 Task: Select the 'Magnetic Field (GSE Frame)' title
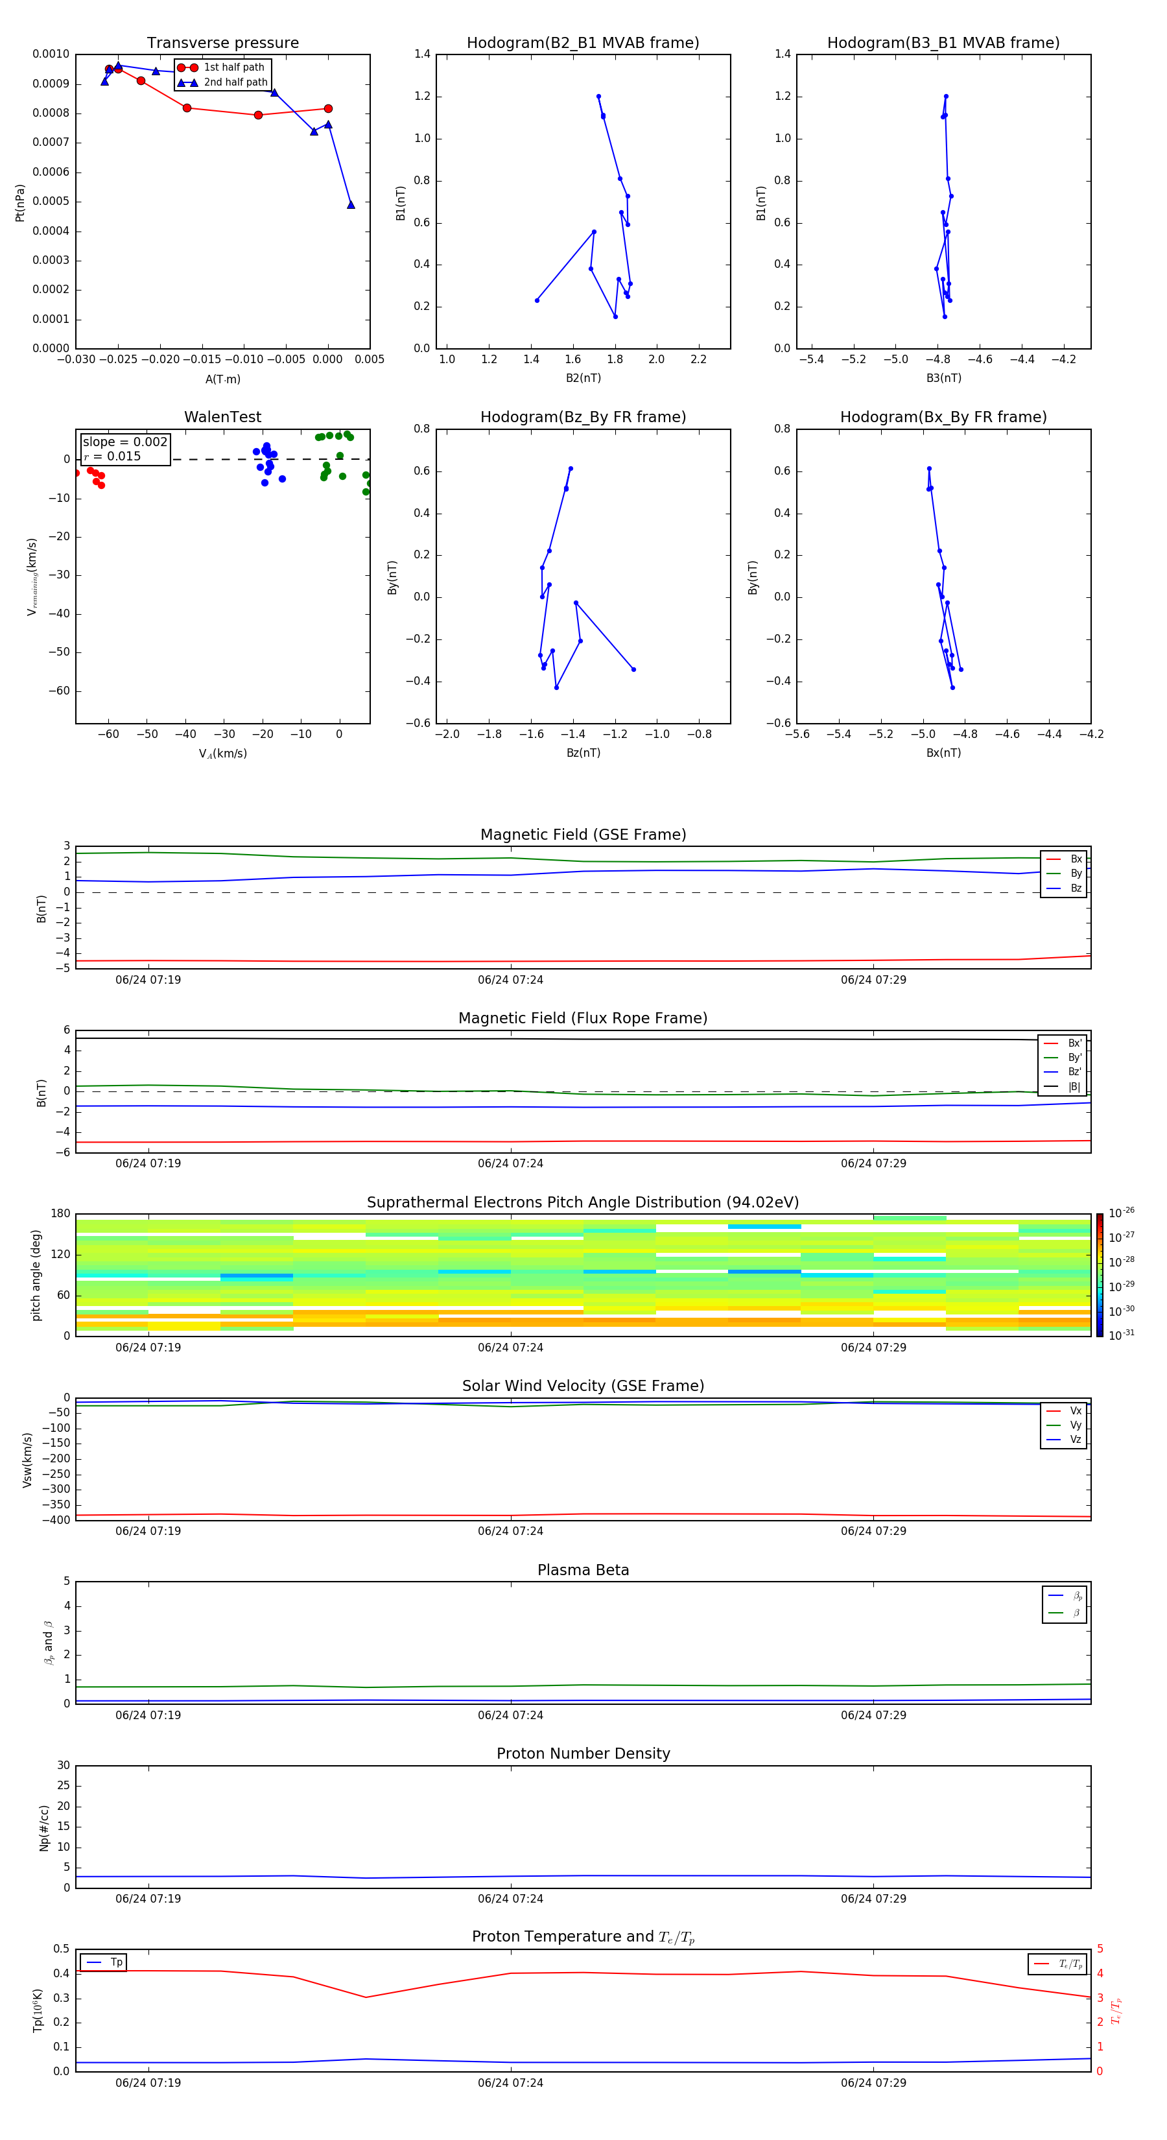[x=583, y=835]
